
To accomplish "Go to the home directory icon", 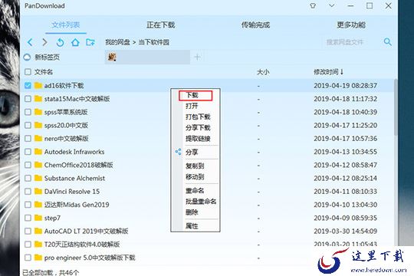I will (x=75, y=42).
